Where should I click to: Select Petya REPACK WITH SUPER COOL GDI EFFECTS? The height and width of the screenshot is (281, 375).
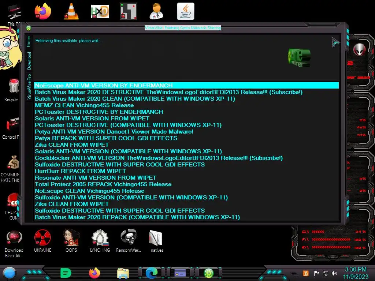[186, 138]
